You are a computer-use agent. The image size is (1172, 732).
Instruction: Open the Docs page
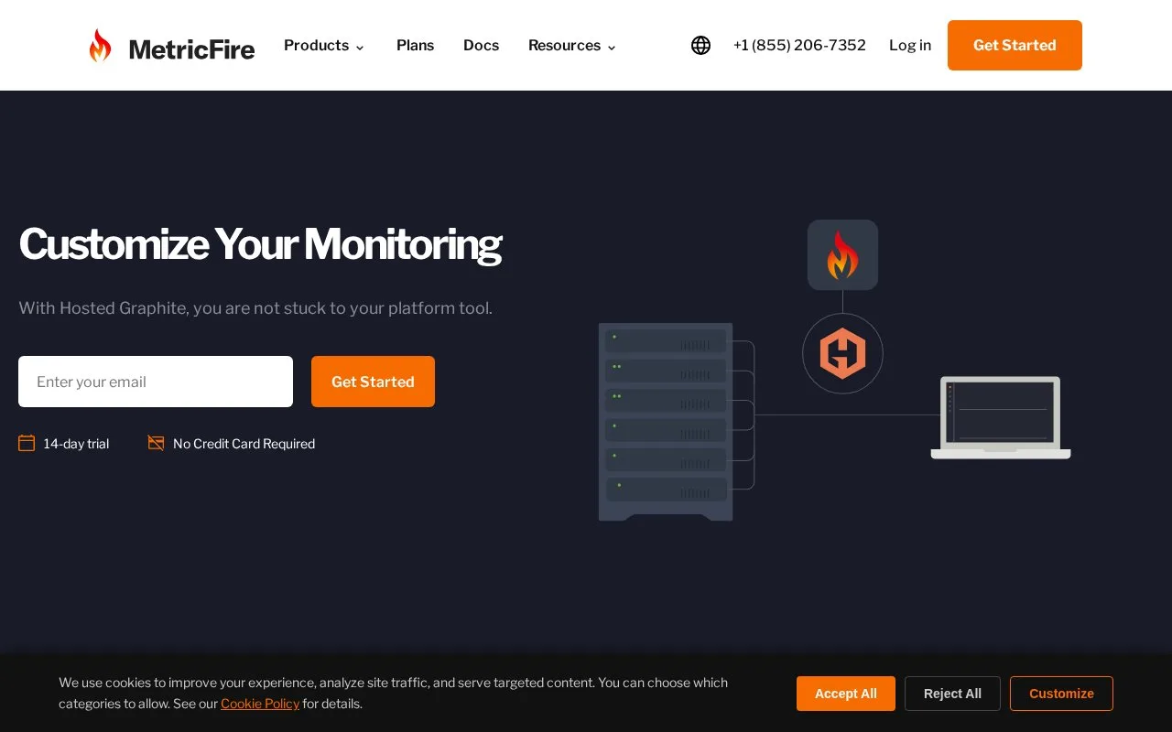click(x=481, y=45)
